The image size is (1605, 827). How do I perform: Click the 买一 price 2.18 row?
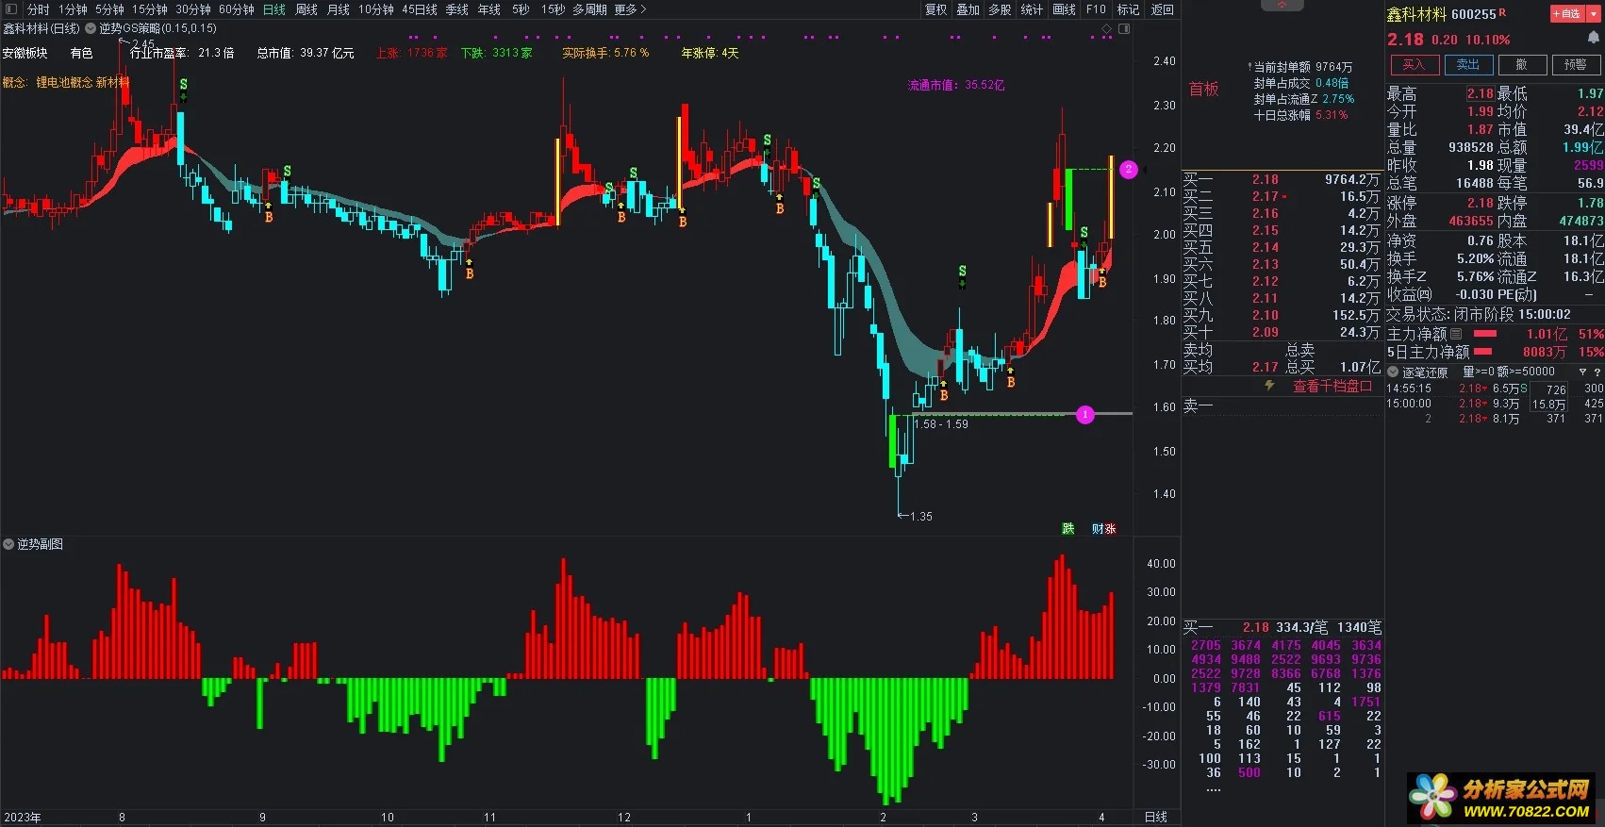[x=1281, y=179]
